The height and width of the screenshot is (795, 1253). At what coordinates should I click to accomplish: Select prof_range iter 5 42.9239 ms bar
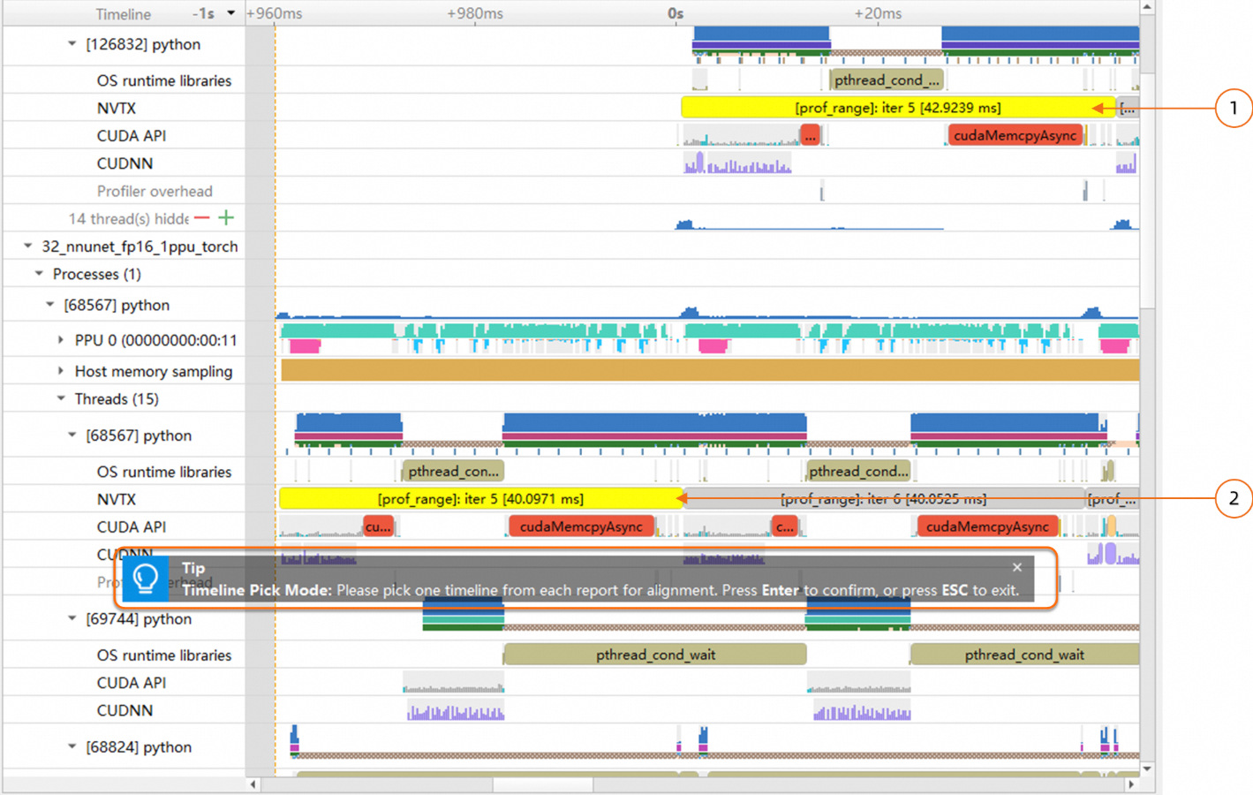tap(897, 108)
